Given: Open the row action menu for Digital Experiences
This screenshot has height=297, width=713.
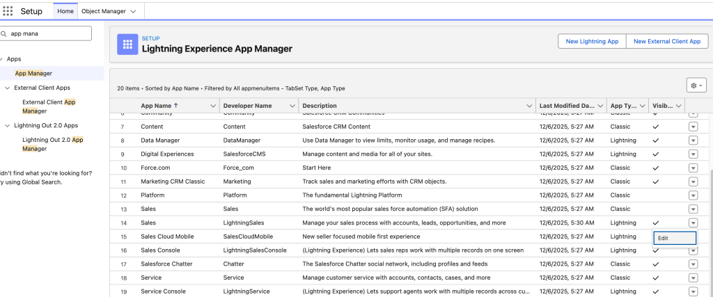Looking at the screenshot, I should 693,154.
